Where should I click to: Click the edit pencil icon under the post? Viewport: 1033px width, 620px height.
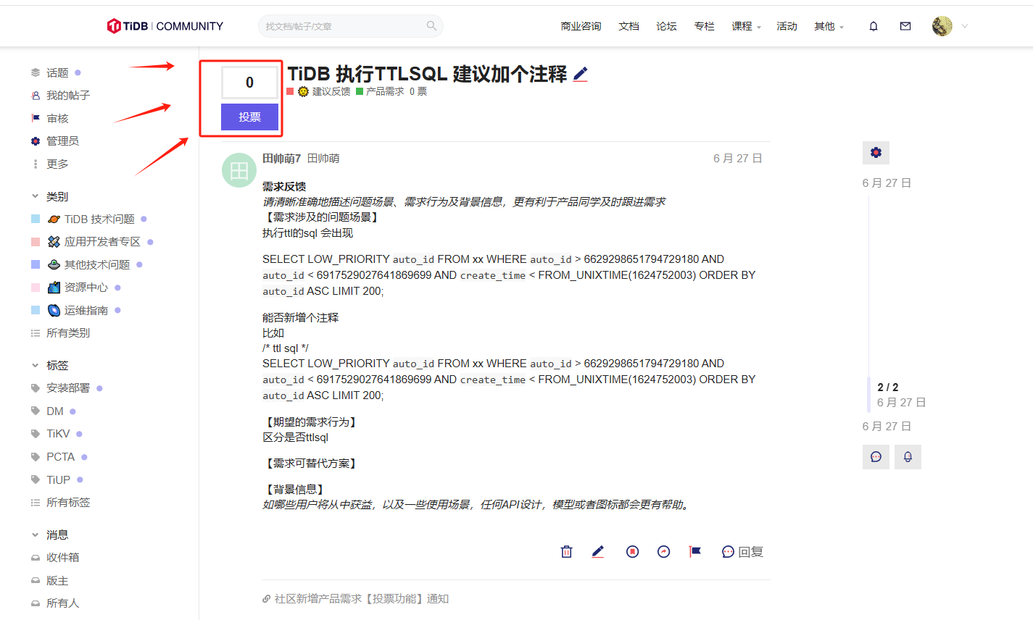(x=597, y=552)
